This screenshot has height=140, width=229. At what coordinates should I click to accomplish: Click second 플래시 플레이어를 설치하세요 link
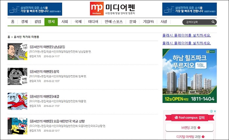click(x=186, y=43)
